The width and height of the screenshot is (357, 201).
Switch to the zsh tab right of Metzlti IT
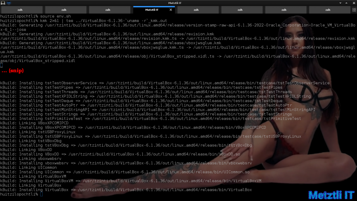click(x=198, y=10)
